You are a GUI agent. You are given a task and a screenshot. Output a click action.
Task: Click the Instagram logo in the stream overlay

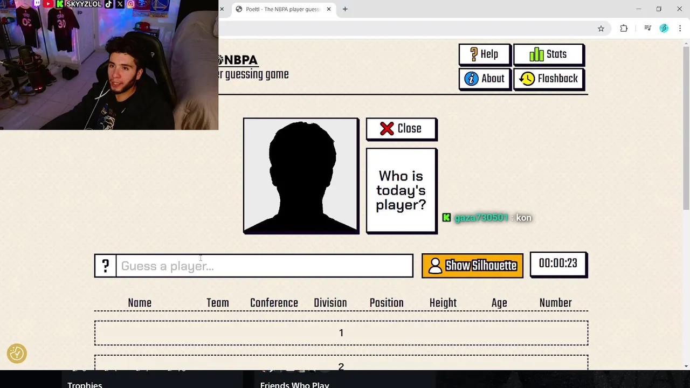pyautogui.click(x=130, y=4)
